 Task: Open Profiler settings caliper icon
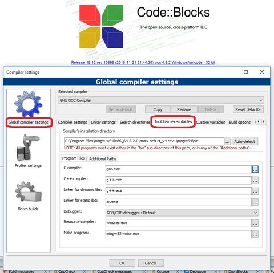(x=28, y=148)
